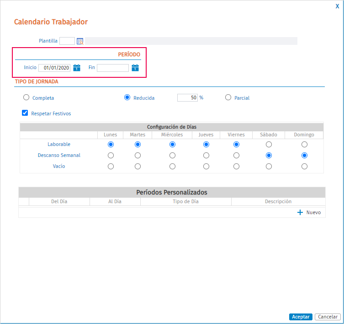Open the Fin date calendar picker
344x324 pixels.
pyautogui.click(x=135, y=68)
